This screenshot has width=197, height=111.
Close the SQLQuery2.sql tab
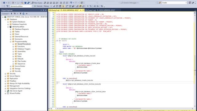83,10
